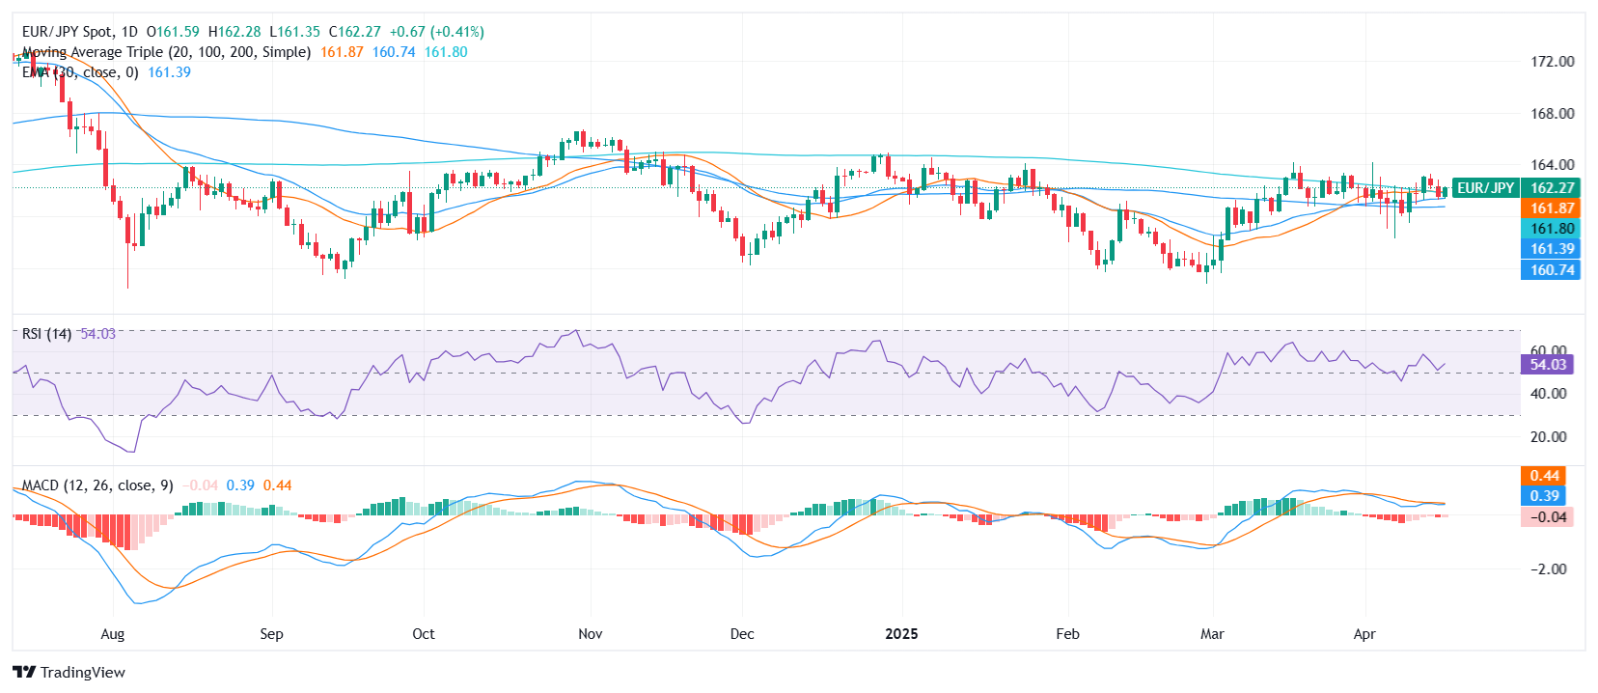Click the 161.80 tag on the price axis
Screen dimensions: 1598x693
(x=1552, y=229)
